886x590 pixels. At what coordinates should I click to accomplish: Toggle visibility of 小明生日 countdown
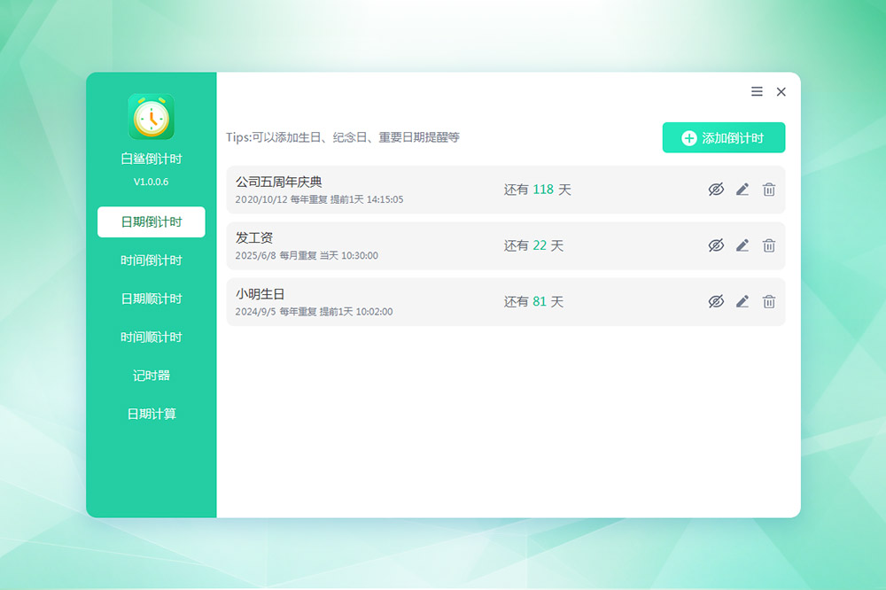(x=716, y=302)
